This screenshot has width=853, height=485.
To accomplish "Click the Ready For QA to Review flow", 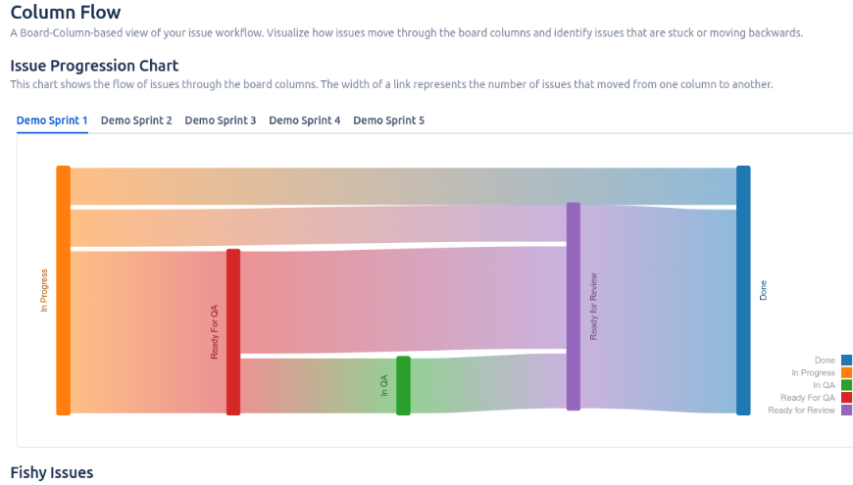I will 402,299.
